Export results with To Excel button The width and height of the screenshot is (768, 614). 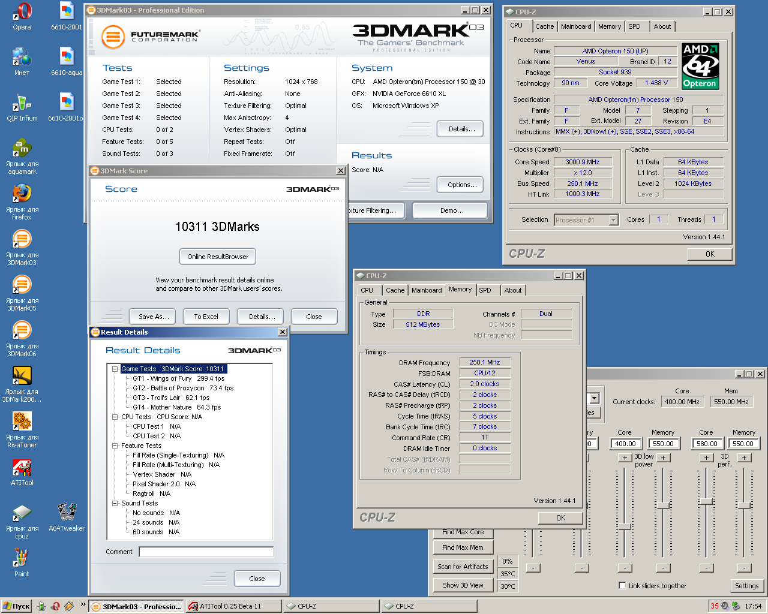pyautogui.click(x=206, y=317)
